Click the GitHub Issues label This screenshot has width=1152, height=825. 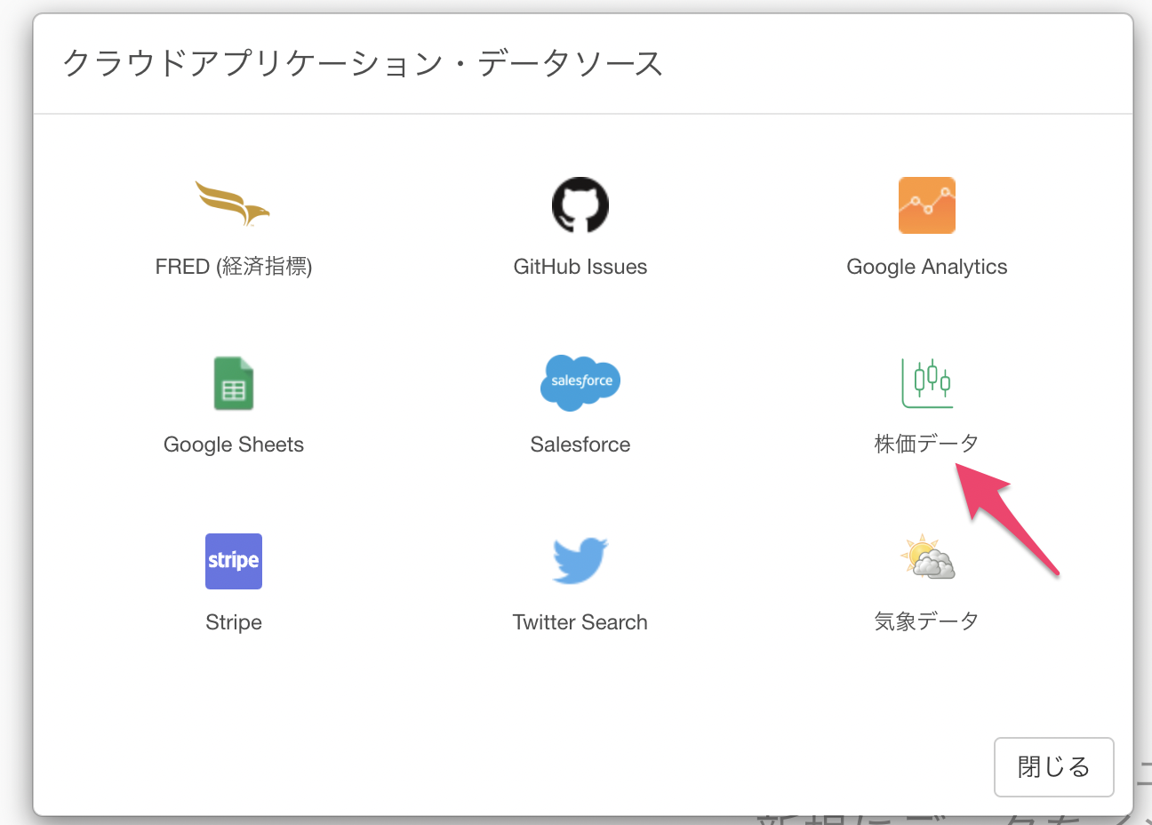point(580,267)
